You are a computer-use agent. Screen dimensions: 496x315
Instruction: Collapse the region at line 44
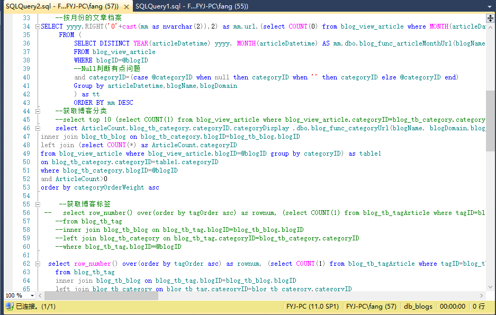coord(38,111)
